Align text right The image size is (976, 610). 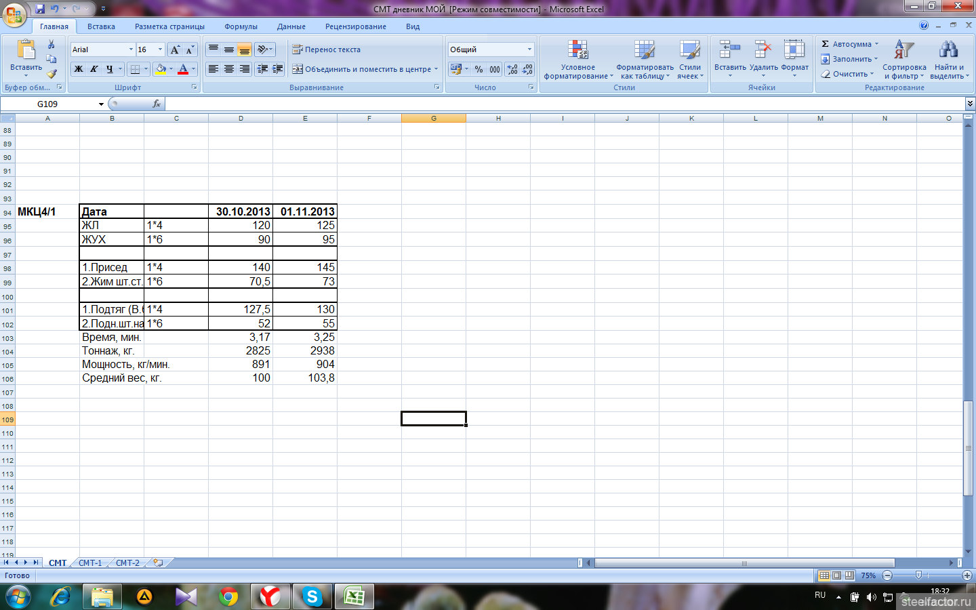[x=245, y=69]
